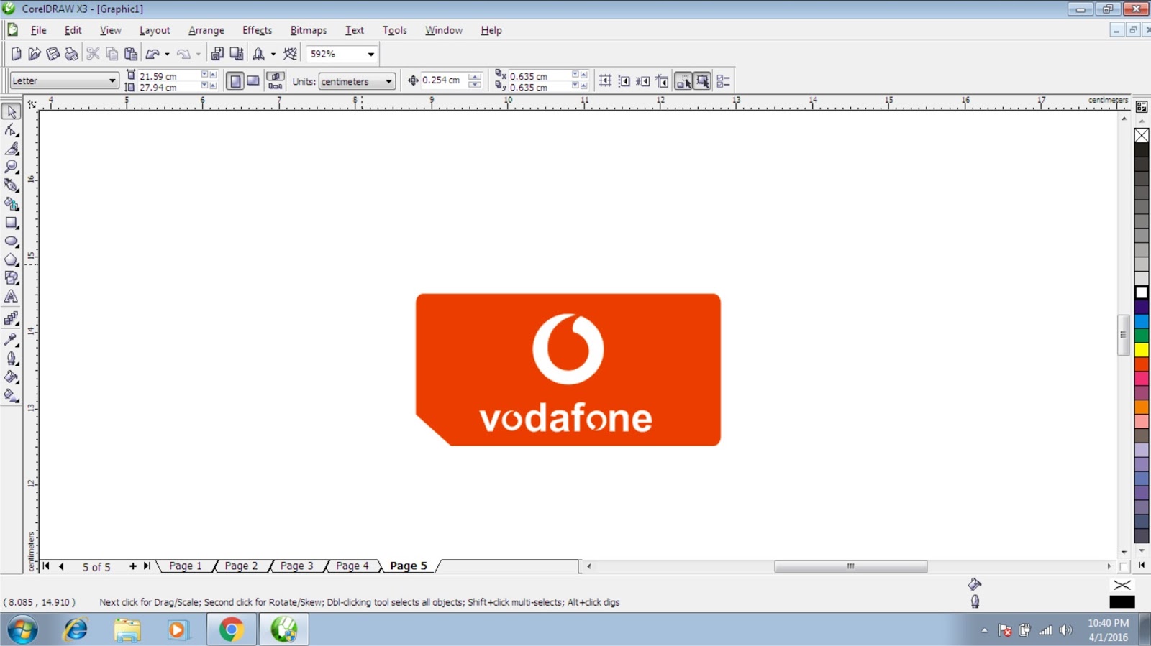Select the Freehand curve tool
The height and width of the screenshot is (646, 1151).
[x=12, y=185]
